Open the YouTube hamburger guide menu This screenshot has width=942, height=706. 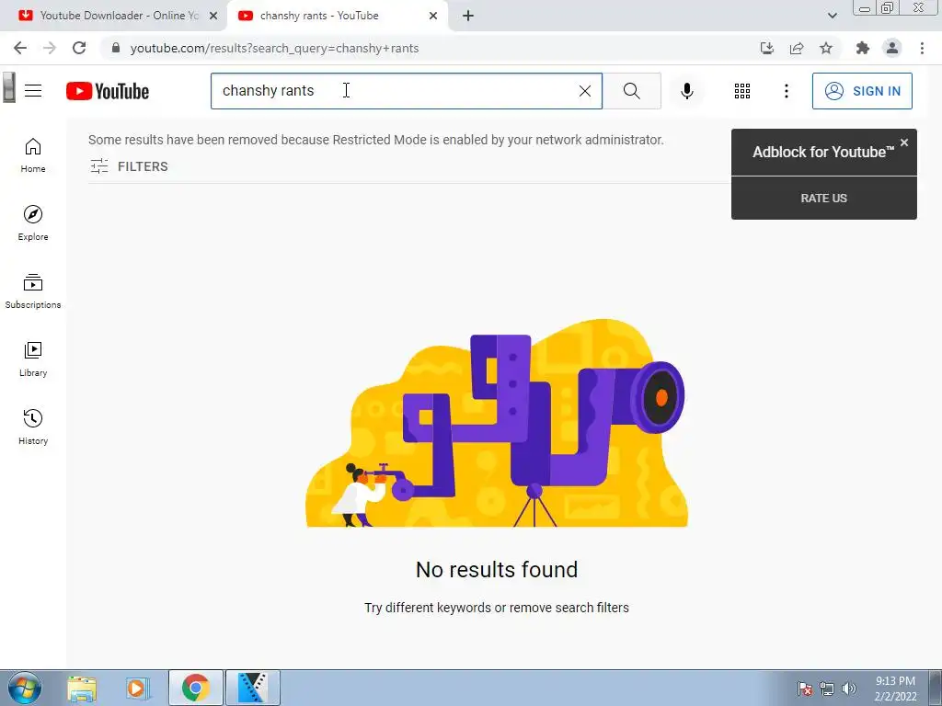coord(33,91)
